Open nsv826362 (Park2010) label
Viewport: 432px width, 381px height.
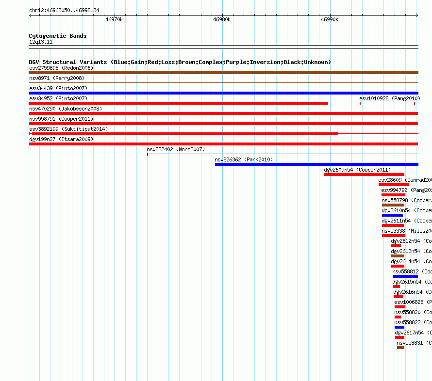[244, 159]
